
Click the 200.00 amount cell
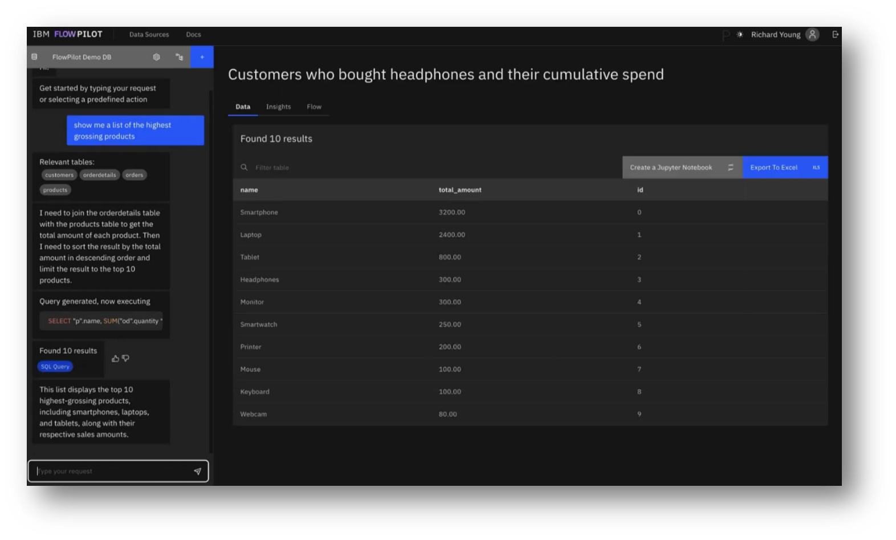(450, 347)
